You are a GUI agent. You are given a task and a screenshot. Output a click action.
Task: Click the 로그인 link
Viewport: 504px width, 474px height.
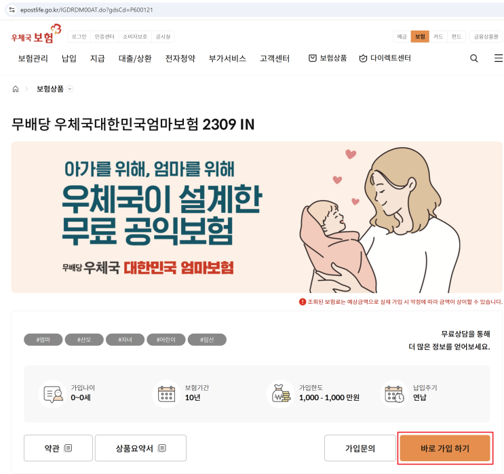(79, 37)
